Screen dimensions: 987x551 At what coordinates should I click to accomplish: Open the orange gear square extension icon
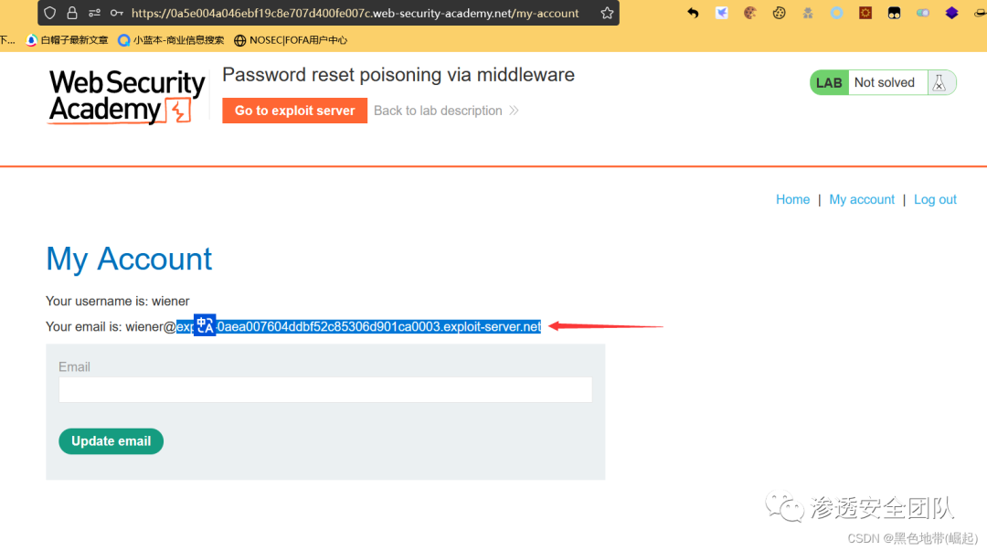(x=865, y=13)
